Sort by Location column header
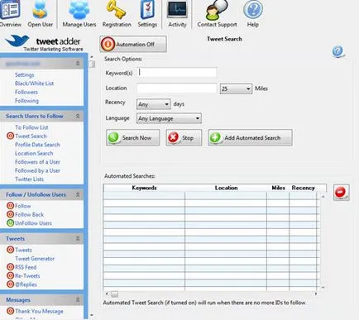359x320 pixels. (226, 188)
